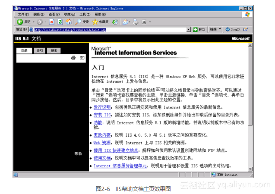Switch to the 索引 tab
This screenshot has width=275, height=194.
click(40, 50)
